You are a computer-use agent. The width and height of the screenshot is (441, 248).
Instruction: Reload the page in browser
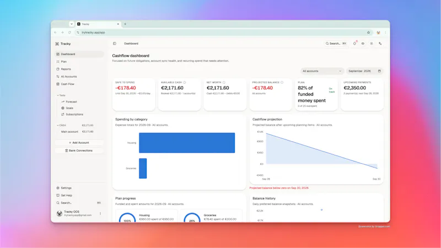pyautogui.click(x=69, y=33)
